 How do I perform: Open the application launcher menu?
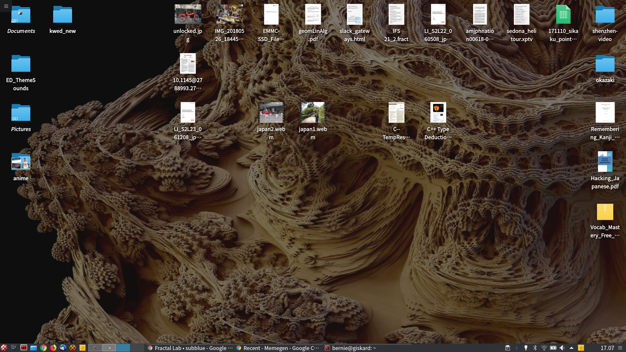click(4, 348)
